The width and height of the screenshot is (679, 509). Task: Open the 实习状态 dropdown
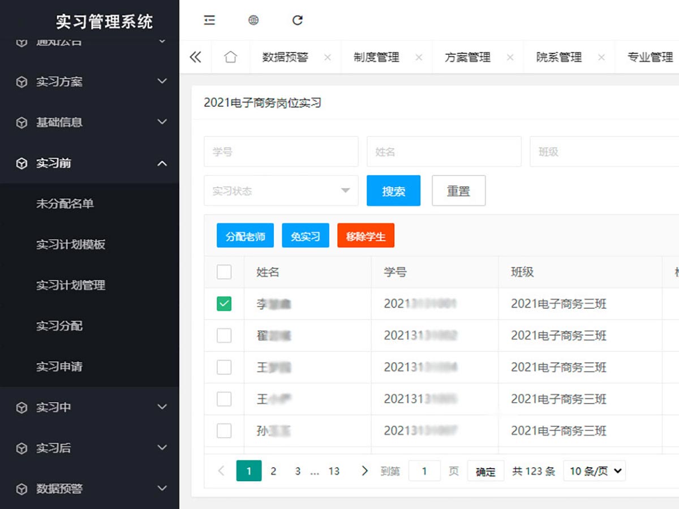pyautogui.click(x=281, y=191)
